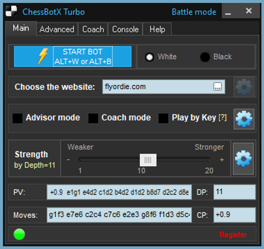Close the ChessBotX Turbo window

click(249, 11)
